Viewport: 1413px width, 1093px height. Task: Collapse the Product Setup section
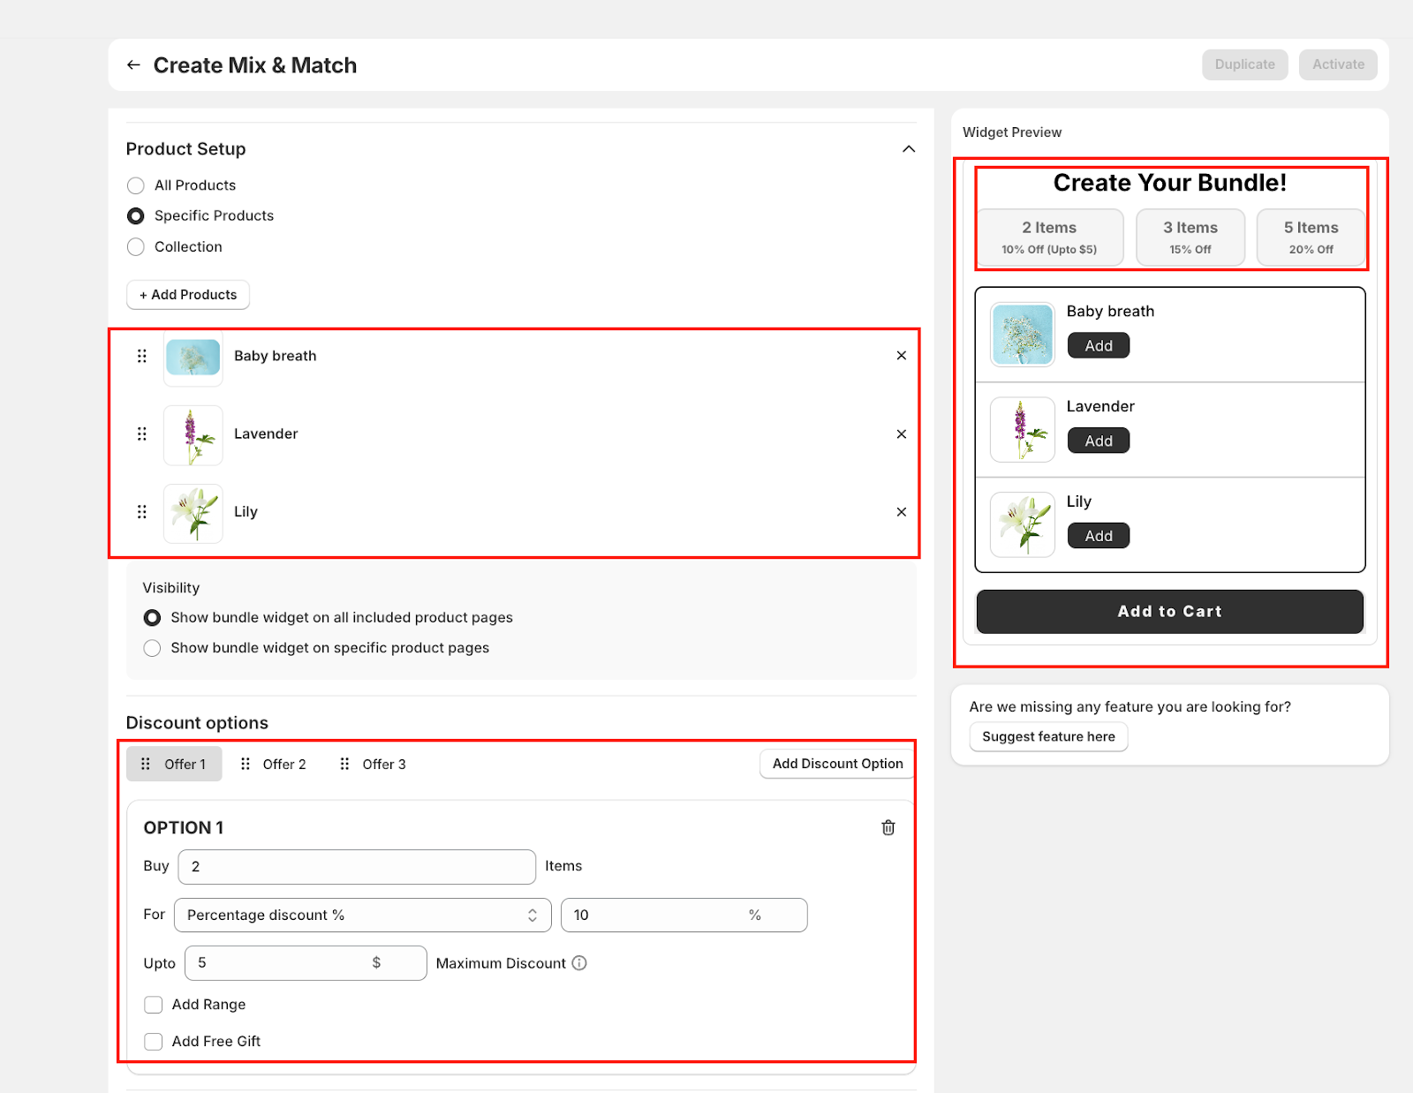908,149
